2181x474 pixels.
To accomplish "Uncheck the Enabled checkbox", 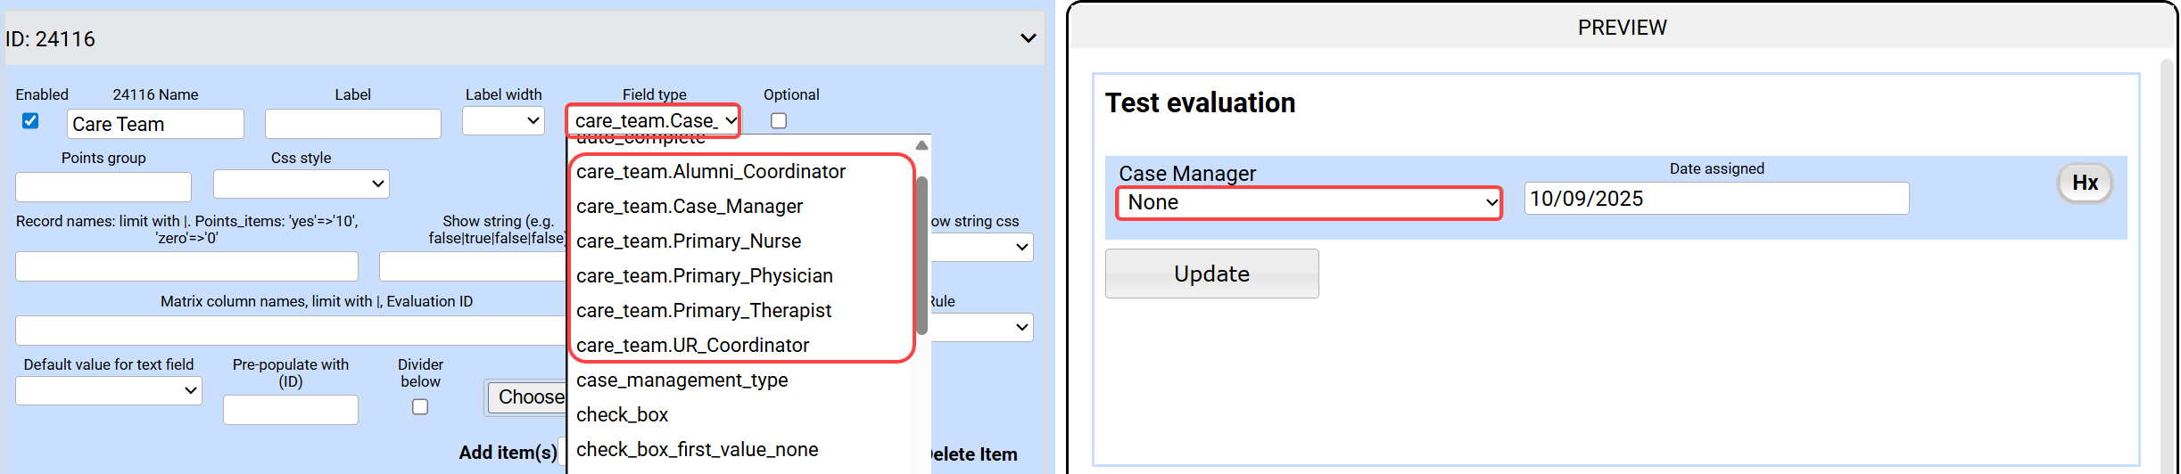I will pos(30,120).
